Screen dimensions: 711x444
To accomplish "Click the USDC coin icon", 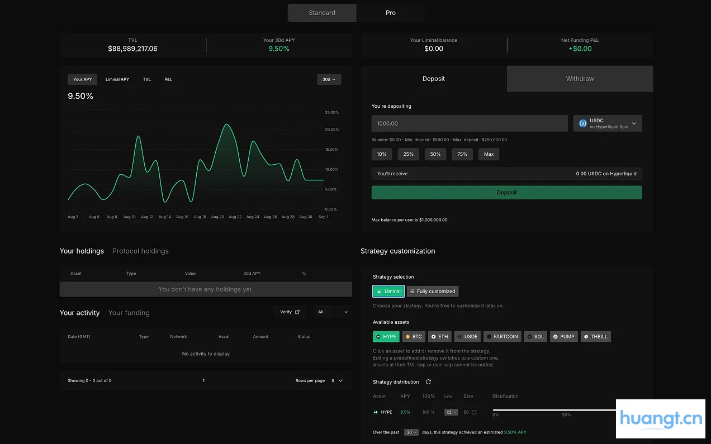I will (583, 123).
